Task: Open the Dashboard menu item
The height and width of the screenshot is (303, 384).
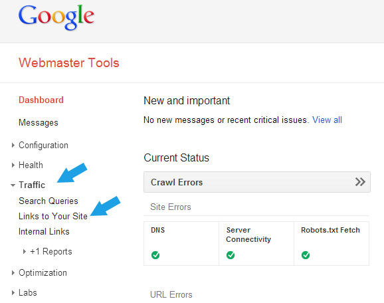Action: point(41,100)
